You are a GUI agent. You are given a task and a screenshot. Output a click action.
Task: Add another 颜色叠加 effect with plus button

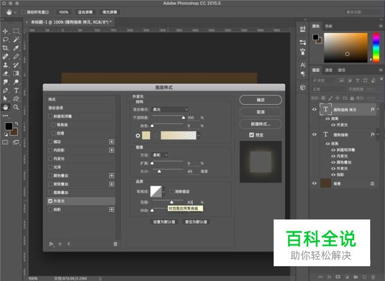(111, 176)
